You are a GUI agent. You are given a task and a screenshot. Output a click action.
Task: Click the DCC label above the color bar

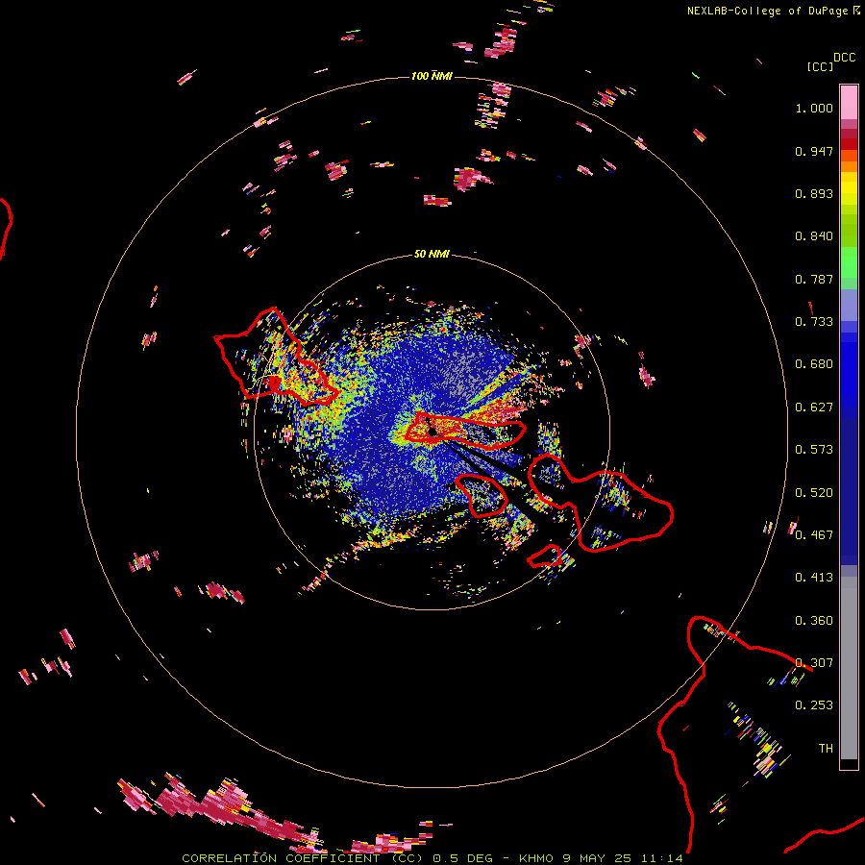point(844,57)
